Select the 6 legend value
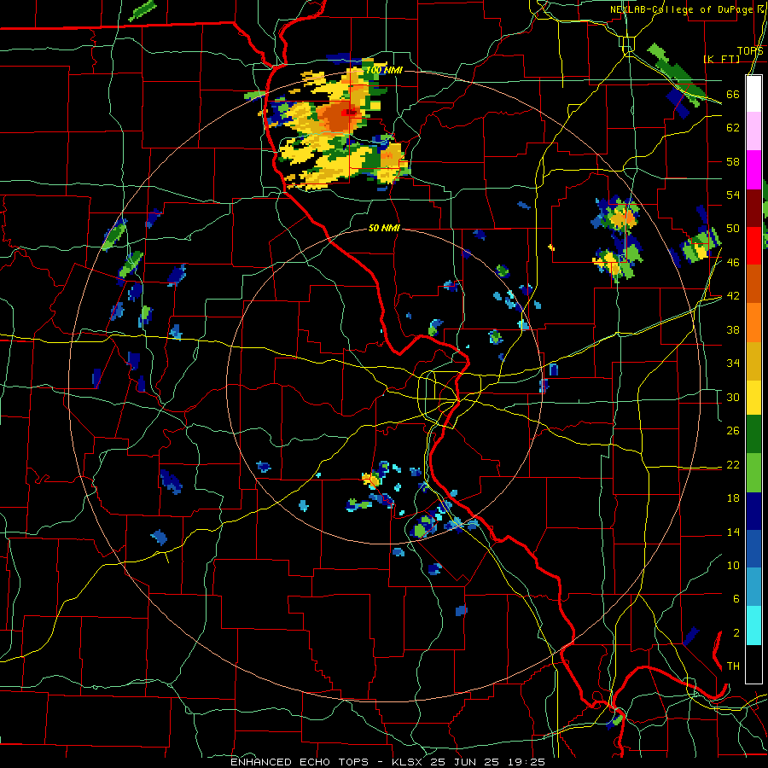 (736, 598)
